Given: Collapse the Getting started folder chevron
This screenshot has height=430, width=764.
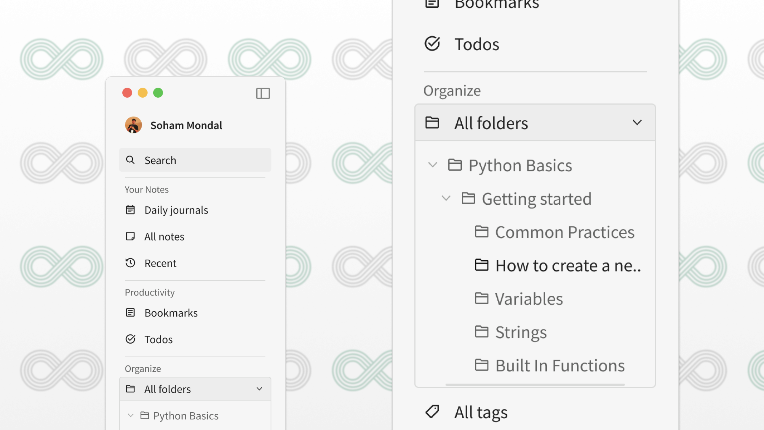Looking at the screenshot, I should coord(446,198).
